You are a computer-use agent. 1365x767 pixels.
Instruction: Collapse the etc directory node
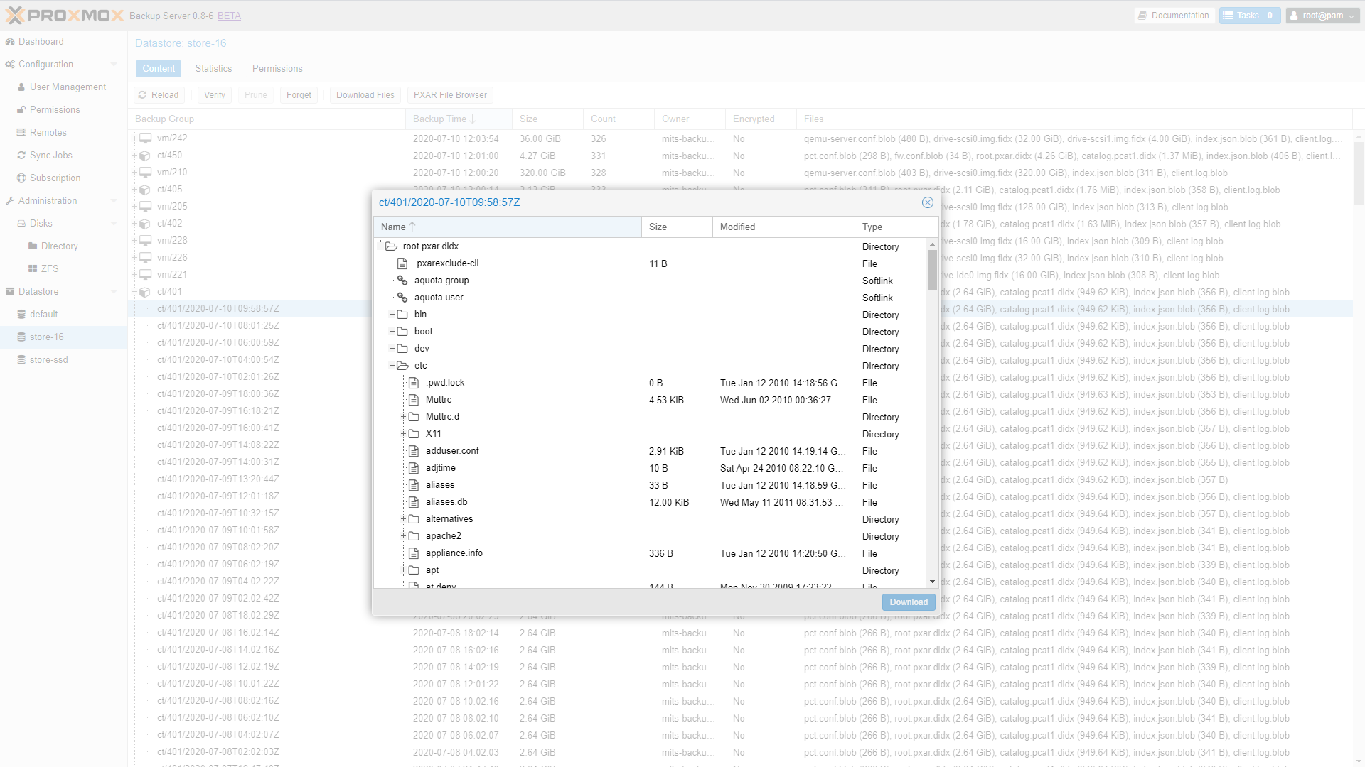coord(392,366)
